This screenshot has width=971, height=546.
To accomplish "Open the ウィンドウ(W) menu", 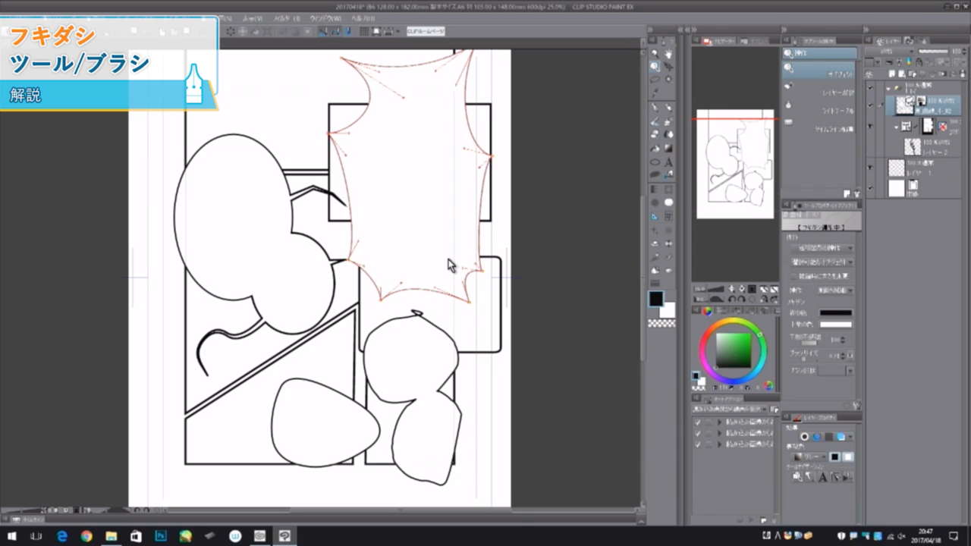I will [x=325, y=18].
